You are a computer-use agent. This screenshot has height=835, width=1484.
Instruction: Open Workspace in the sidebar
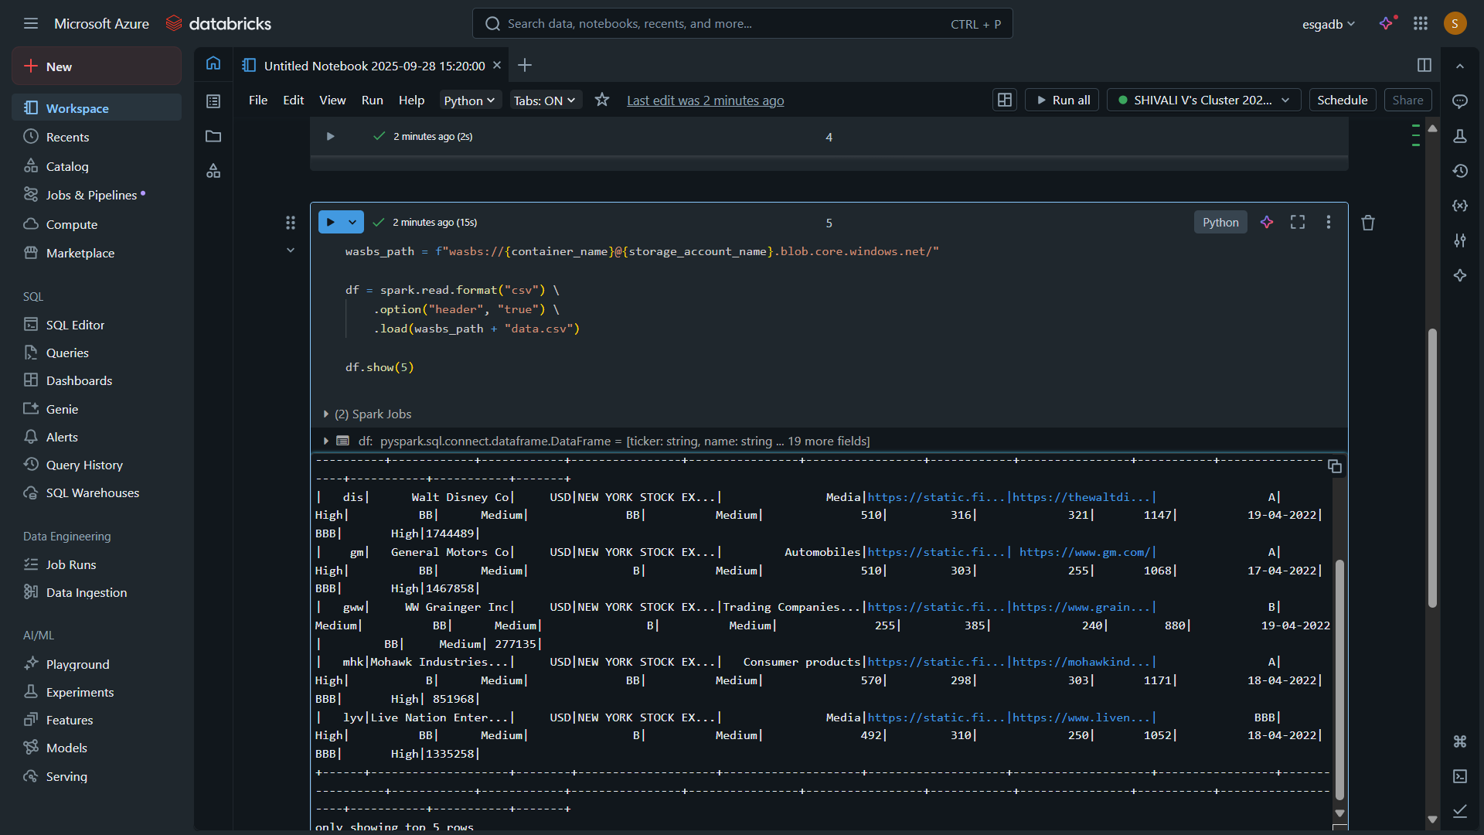tap(97, 108)
